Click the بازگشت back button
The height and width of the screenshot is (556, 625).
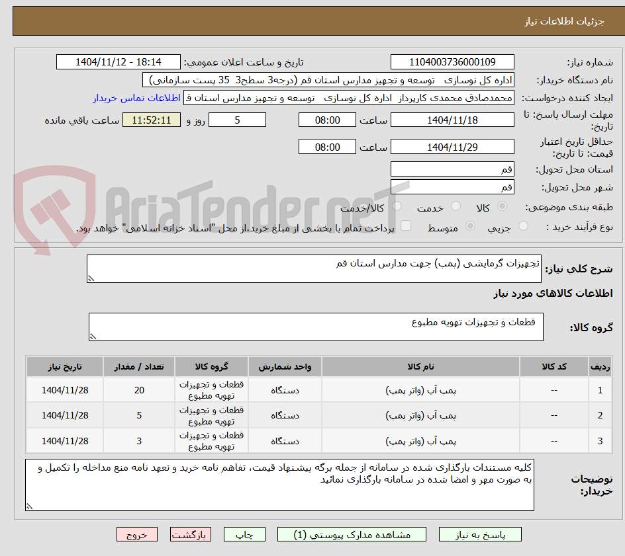click(191, 534)
